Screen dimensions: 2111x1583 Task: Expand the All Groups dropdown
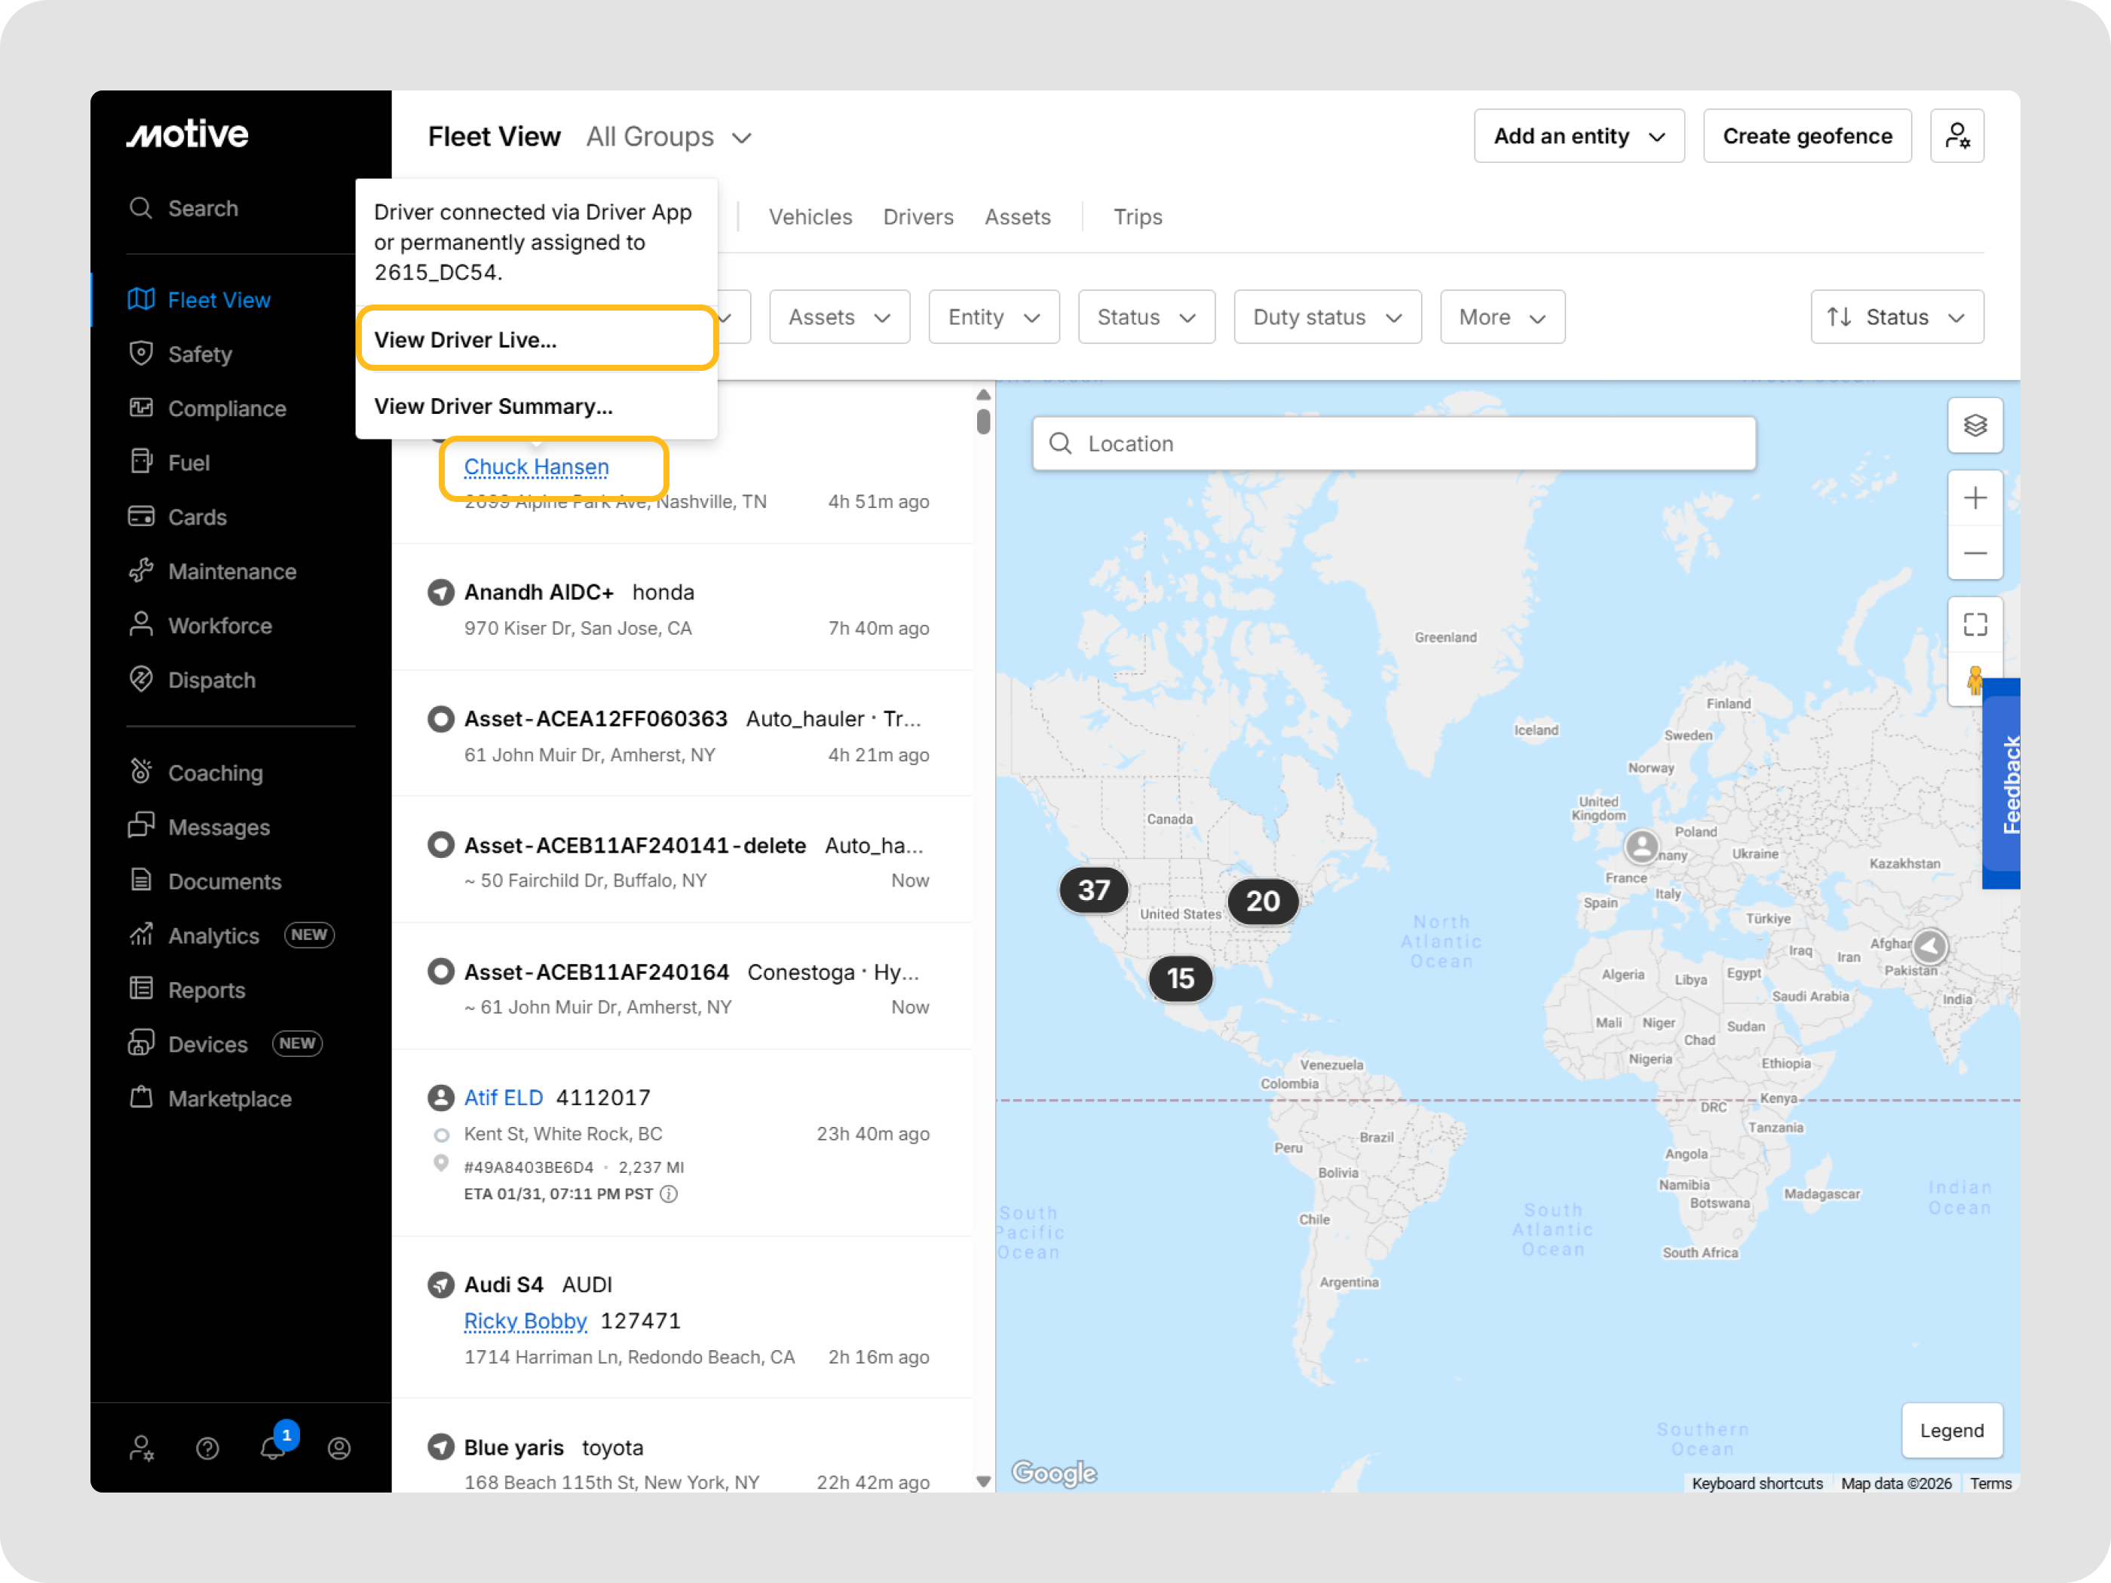tap(669, 137)
